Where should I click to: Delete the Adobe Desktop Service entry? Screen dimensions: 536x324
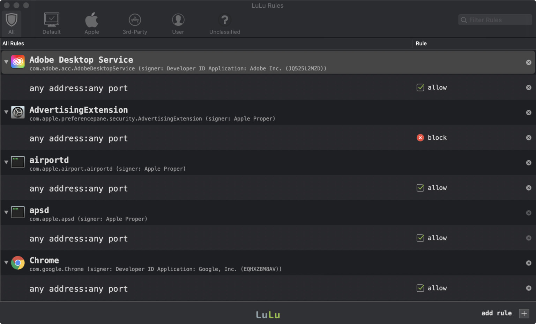click(x=529, y=62)
